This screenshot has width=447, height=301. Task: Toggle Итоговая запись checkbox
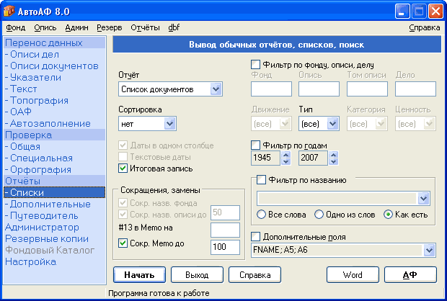click(123, 169)
